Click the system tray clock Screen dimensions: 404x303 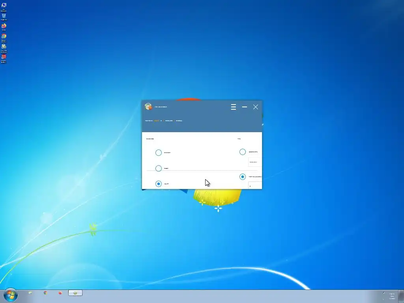(x=392, y=296)
